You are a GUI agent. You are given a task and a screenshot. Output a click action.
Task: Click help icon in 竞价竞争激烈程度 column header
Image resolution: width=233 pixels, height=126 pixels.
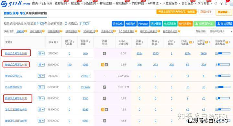(x=227, y=42)
